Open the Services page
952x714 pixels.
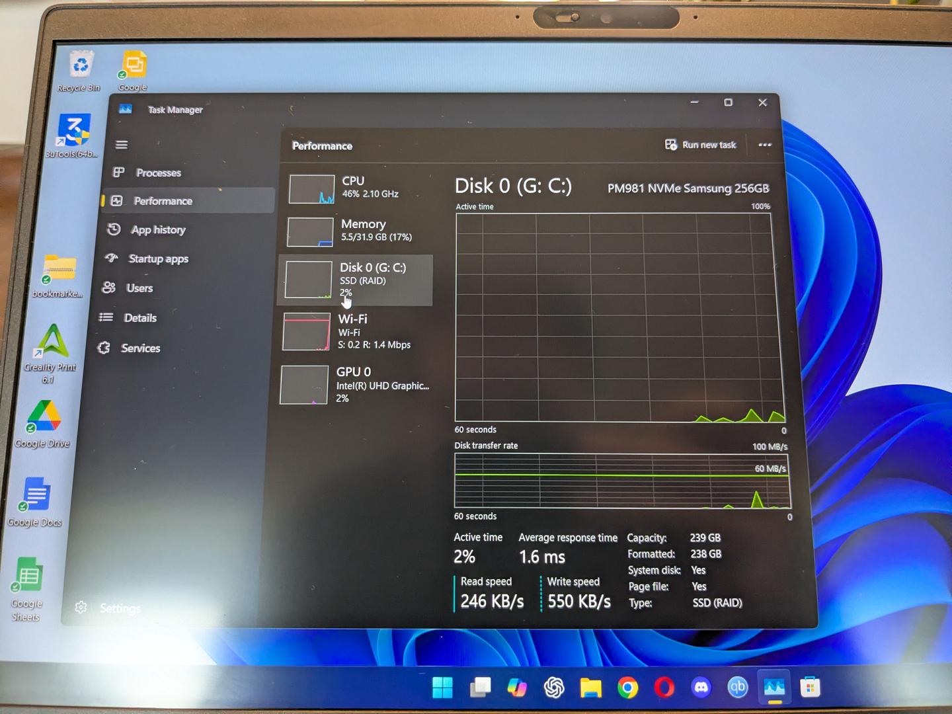(139, 348)
